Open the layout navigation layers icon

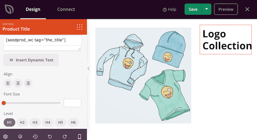point(20,136)
